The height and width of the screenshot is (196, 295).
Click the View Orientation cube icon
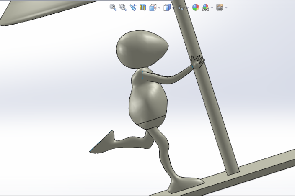click(153, 7)
